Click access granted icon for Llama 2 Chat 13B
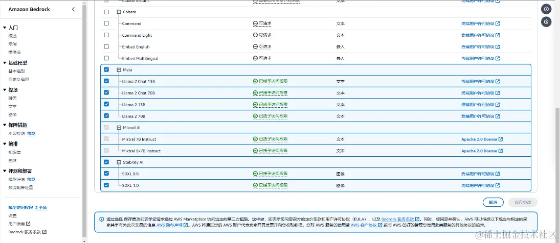This screenshot has height=243, width=560. coord(255,81)
